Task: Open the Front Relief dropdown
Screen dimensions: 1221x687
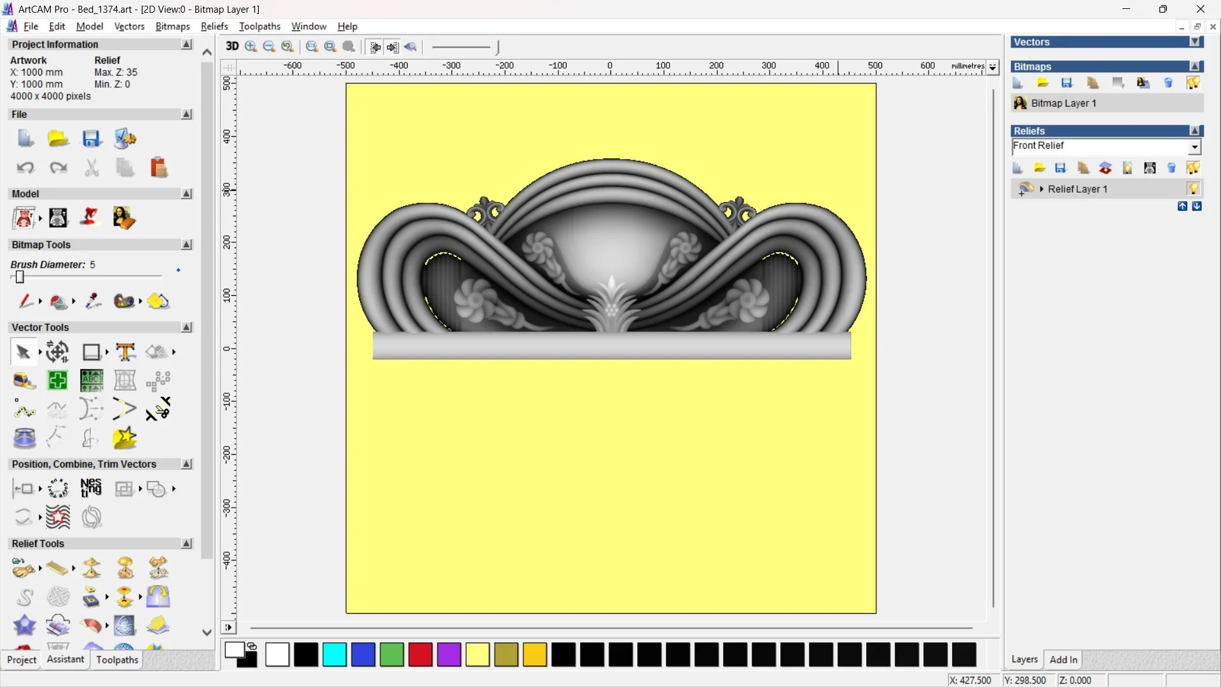Action: [1195, 147]
